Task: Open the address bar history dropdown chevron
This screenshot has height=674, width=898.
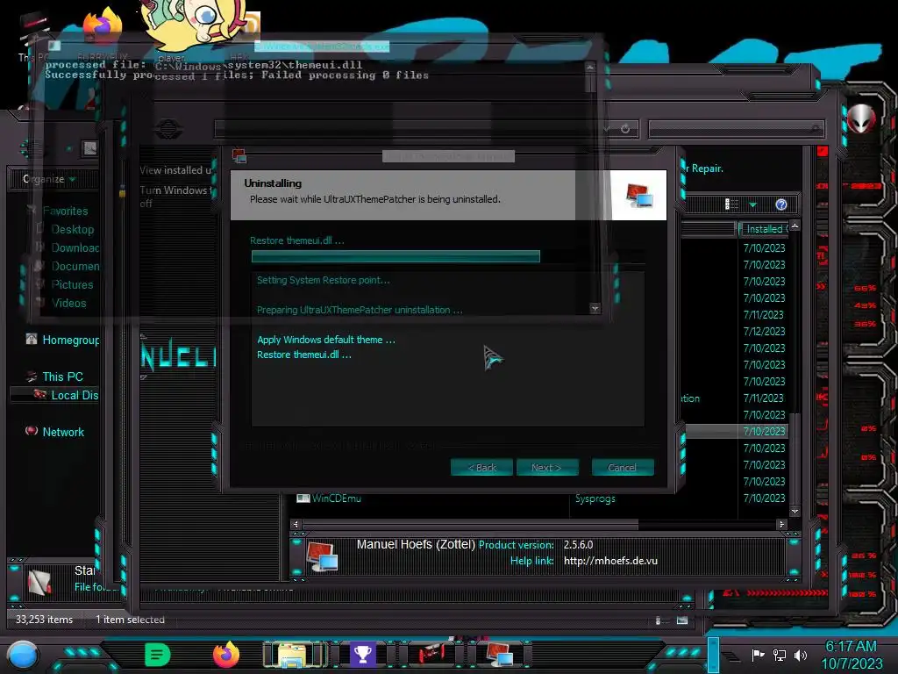Action: tap(607, 129)
